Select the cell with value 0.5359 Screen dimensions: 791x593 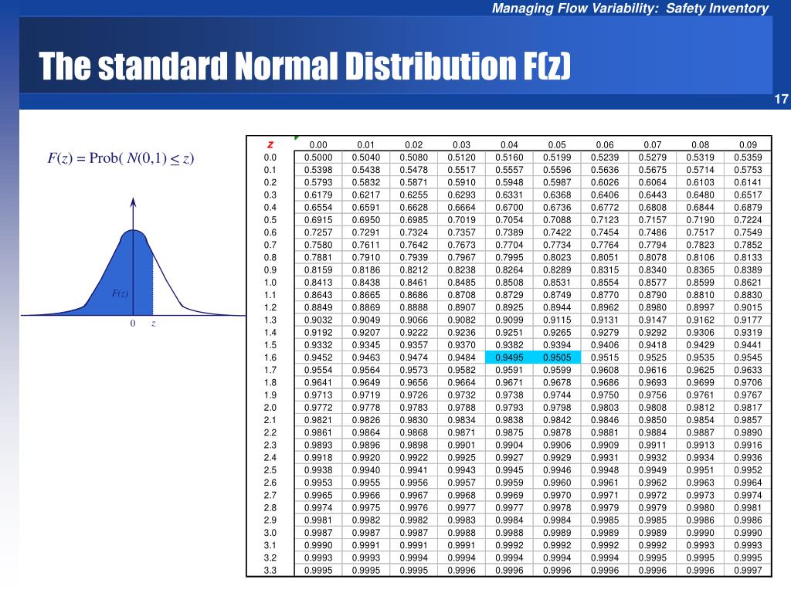[748, 158]
